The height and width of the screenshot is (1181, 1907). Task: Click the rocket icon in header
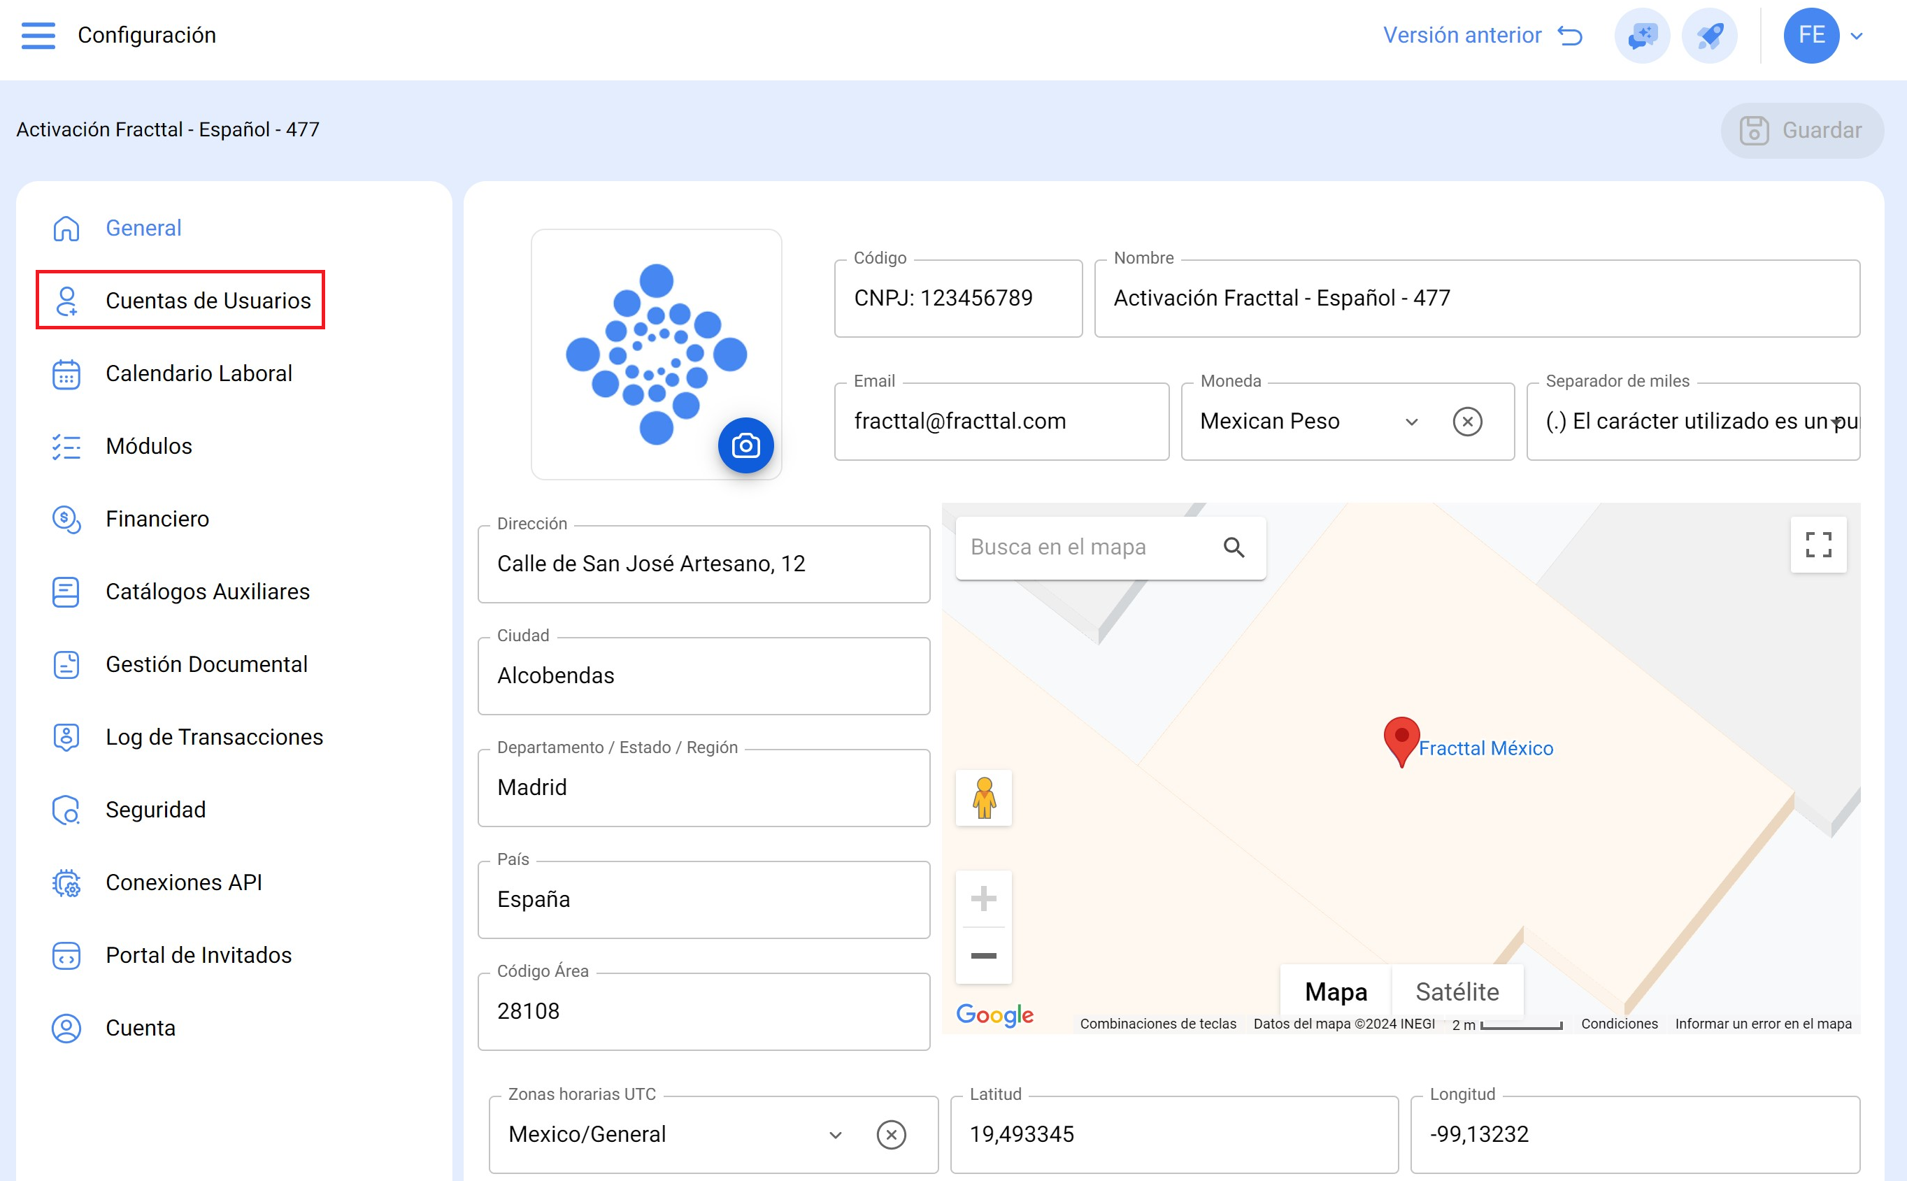point(1709,35)
